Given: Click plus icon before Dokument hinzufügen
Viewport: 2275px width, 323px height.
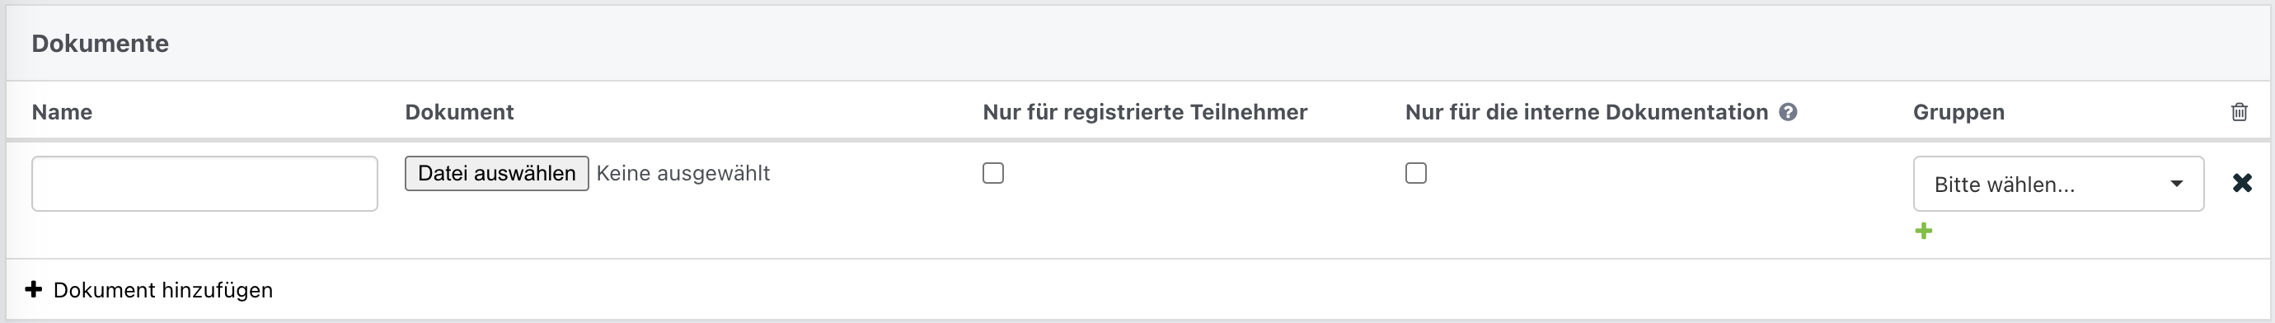Looking at the screenshot, I should tap(34, 289).
